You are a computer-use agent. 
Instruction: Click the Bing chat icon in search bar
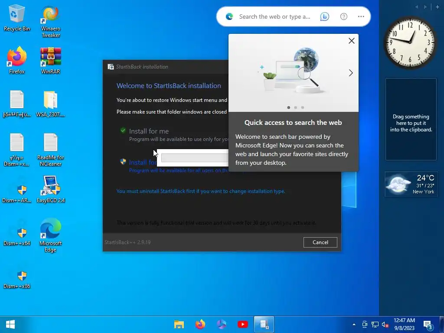click(324, 17)
